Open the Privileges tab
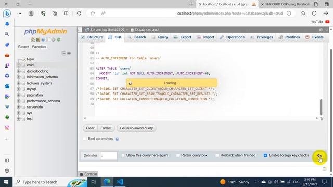This screenshot has height=187, width=333. point(262,37)
